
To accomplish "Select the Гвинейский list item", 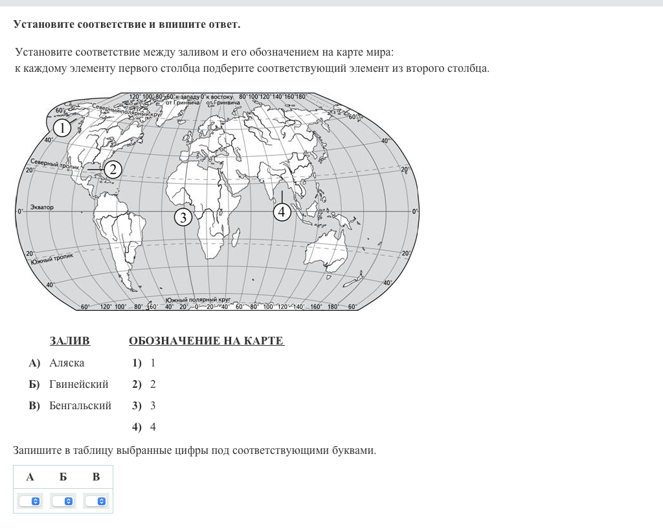I will (78, 384).
